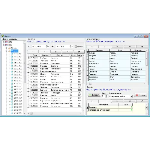Image resolution: width=150 pixels, height=150 pixels.
Task: Go to previous record in lessons navigator
Action: click(45, 52)
